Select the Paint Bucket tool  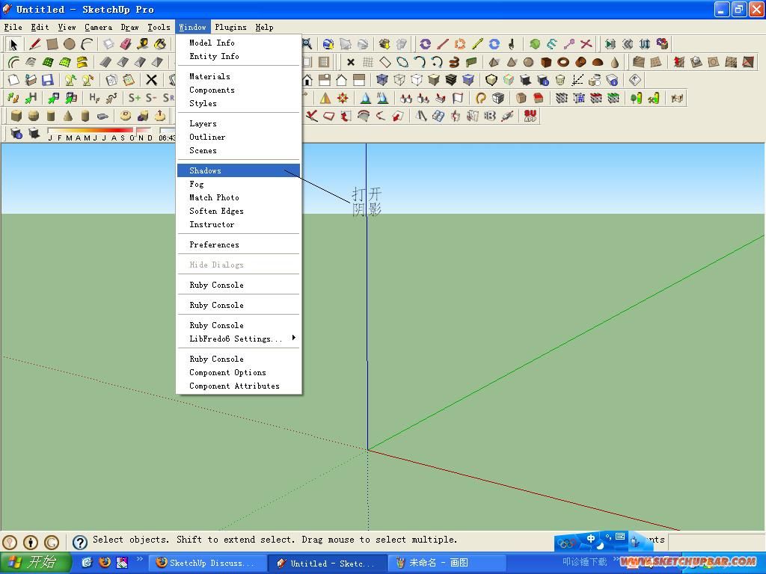click(x=160, y=44)
